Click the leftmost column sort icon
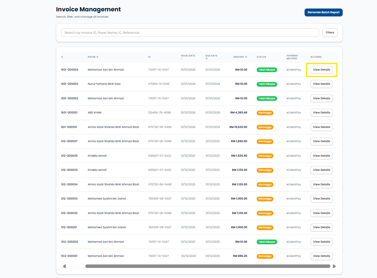This screenshot has width=377, height=278. point(62,57)
